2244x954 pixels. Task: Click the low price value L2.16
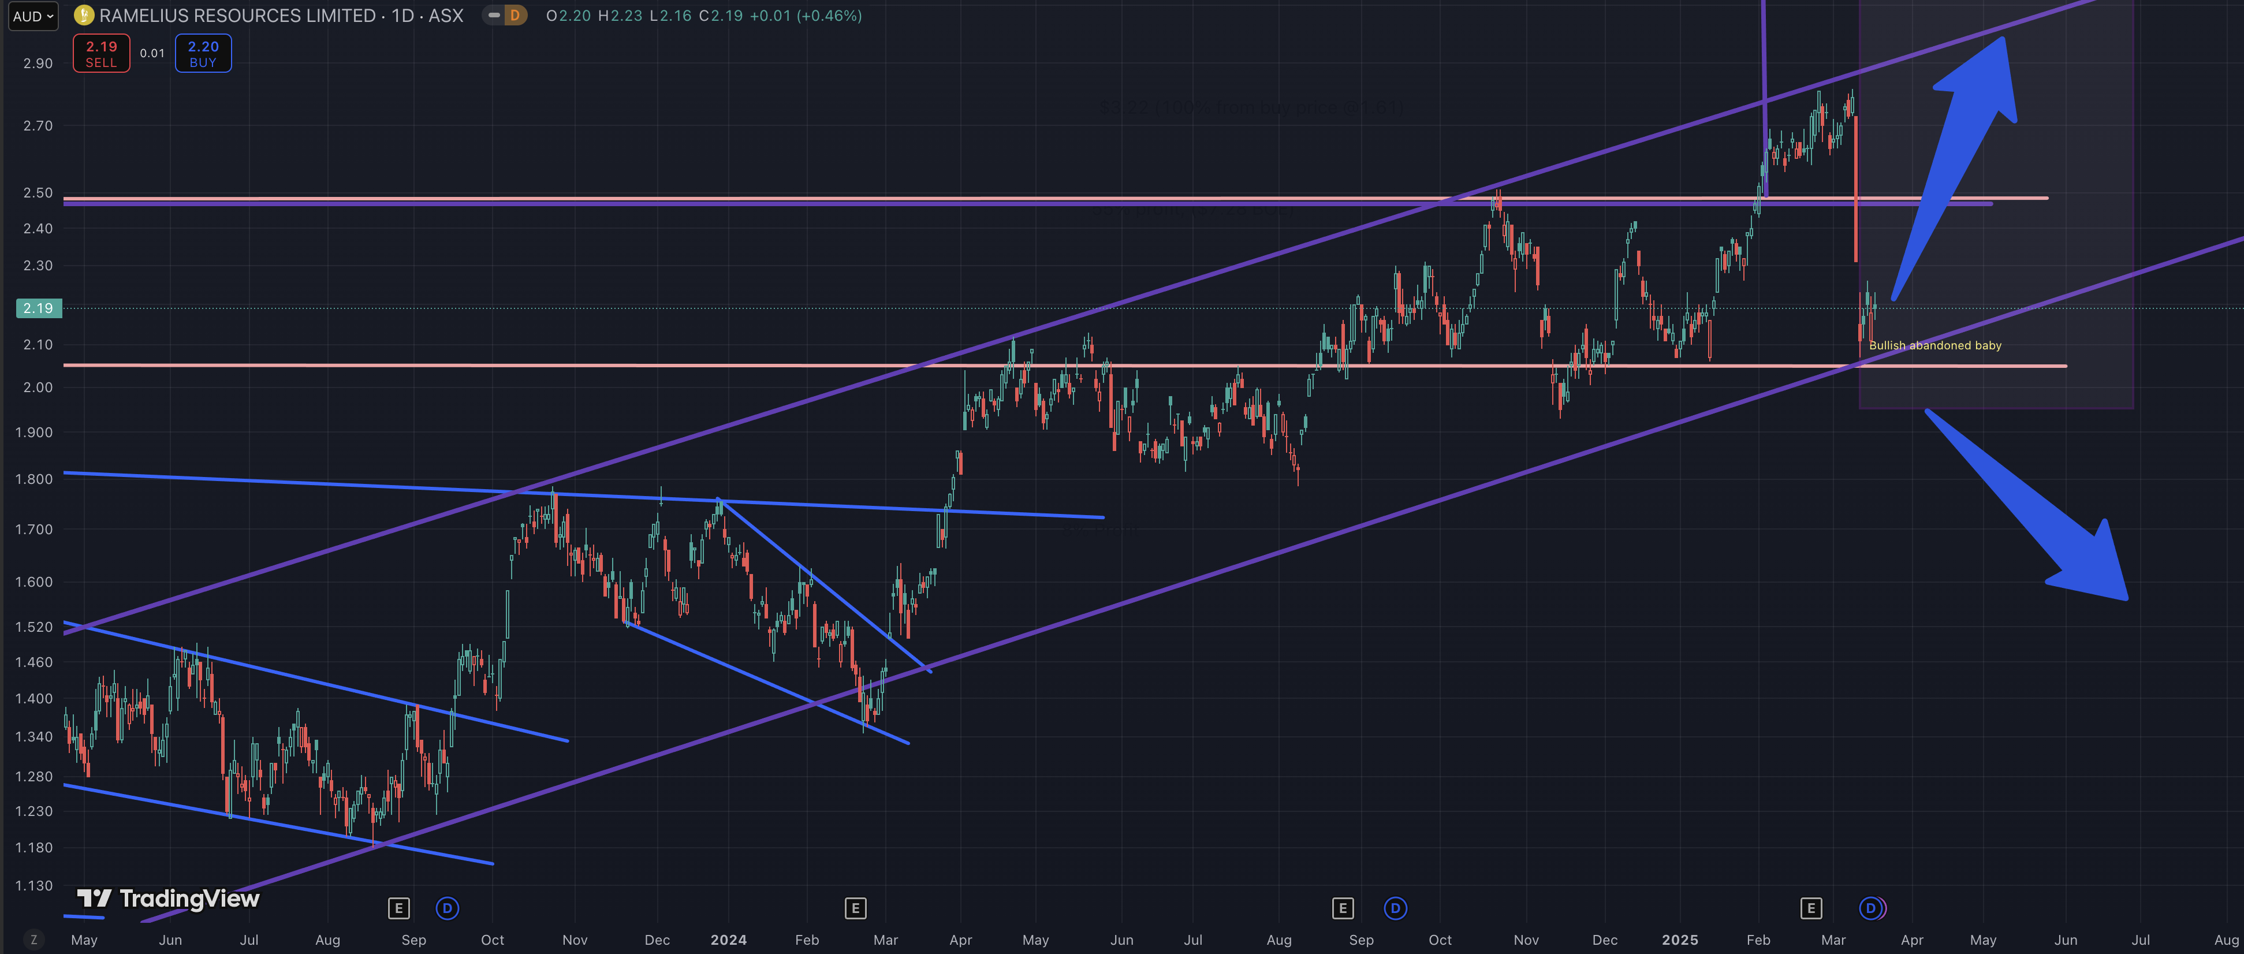(670, 16)
